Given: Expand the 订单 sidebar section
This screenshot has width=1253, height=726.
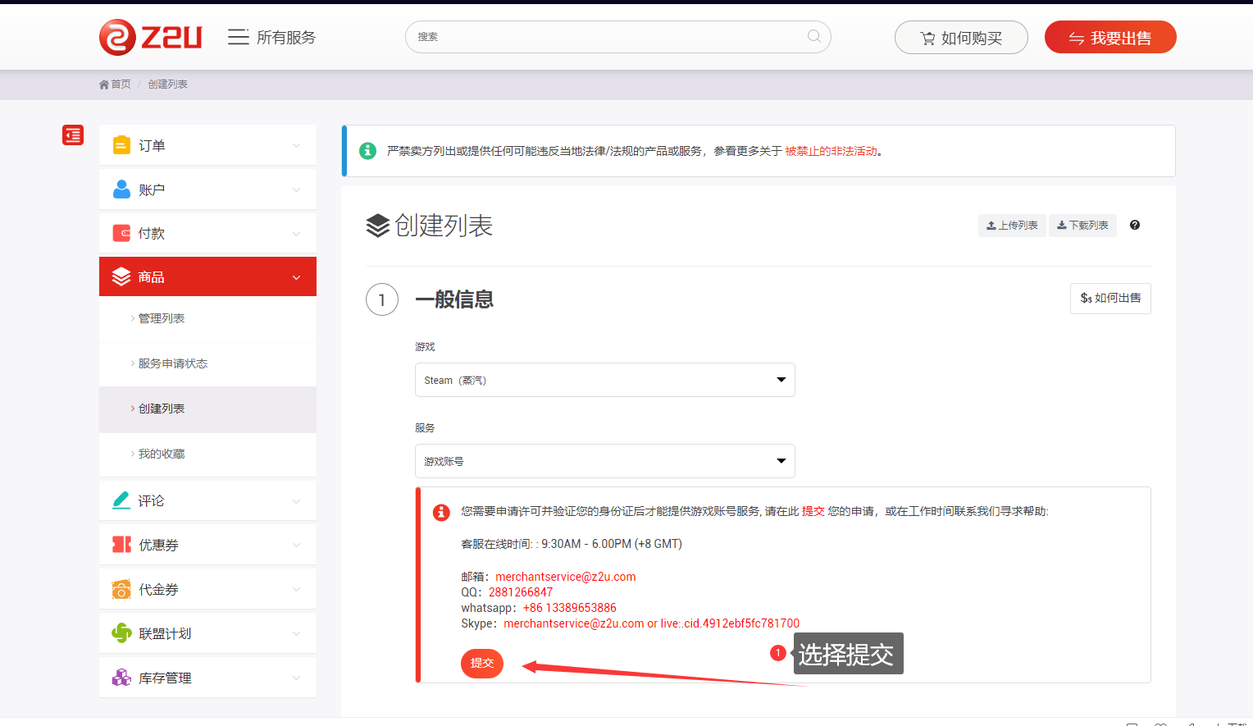Looking at the screenshot, I should [207, 145].
